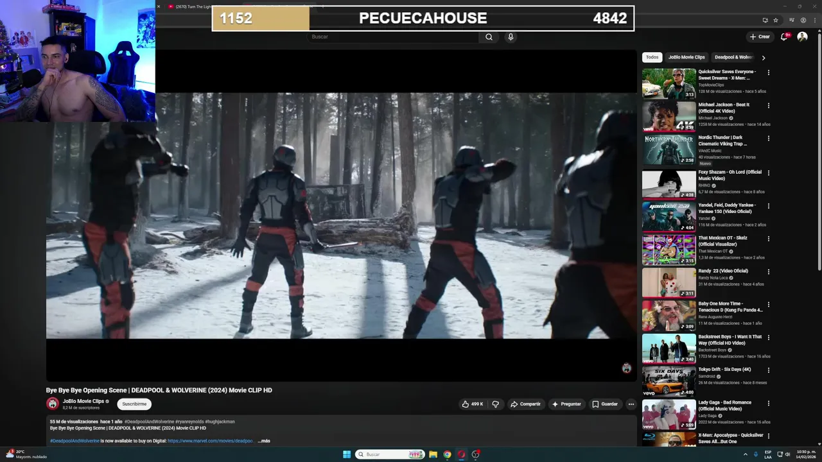Open File Explorer from taskbar
822x462 pixels.
[433, 454]
